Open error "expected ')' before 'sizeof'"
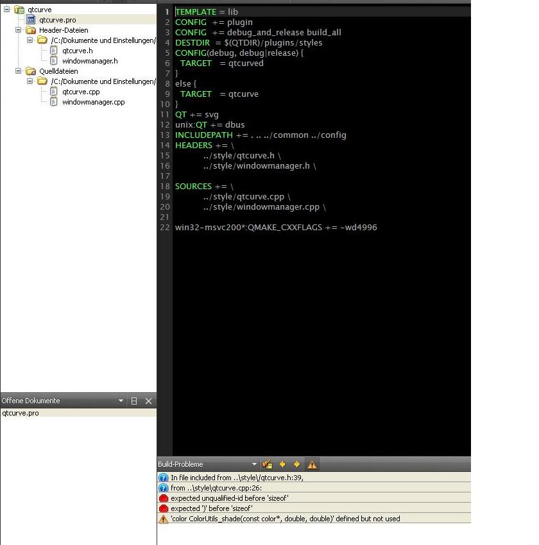Viewport: 539px width, 545px height. [x=314, y=508]
